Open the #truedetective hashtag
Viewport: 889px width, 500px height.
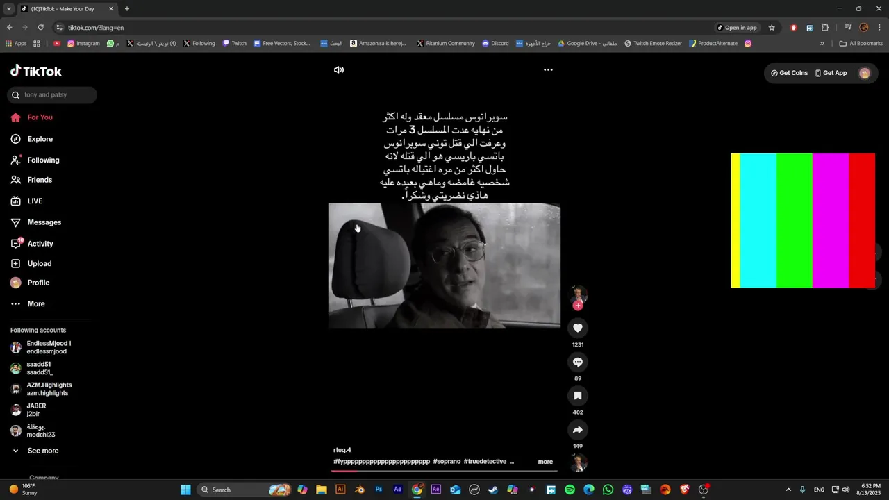click(485, 462)
